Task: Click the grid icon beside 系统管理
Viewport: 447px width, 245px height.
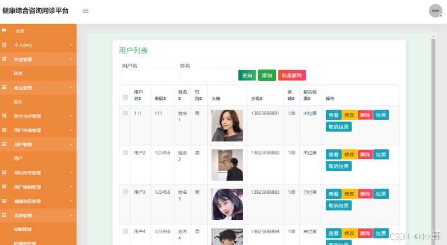Action: (x=4, y=215)
